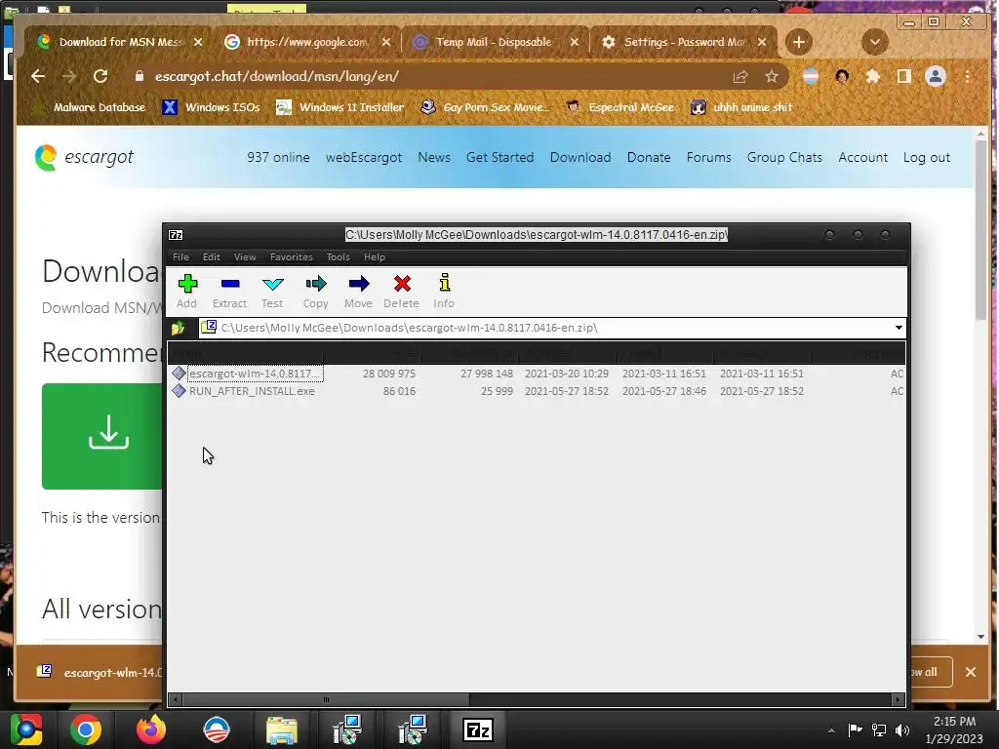
Task: Click the 7-Zip archive path field
Action: (x=544, y=328)
